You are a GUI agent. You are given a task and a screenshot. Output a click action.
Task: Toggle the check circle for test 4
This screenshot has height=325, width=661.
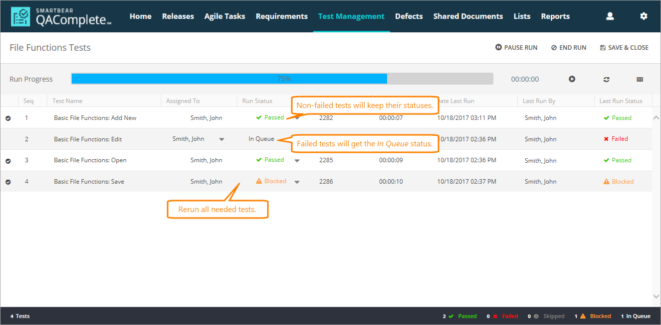tap(8, 182)
